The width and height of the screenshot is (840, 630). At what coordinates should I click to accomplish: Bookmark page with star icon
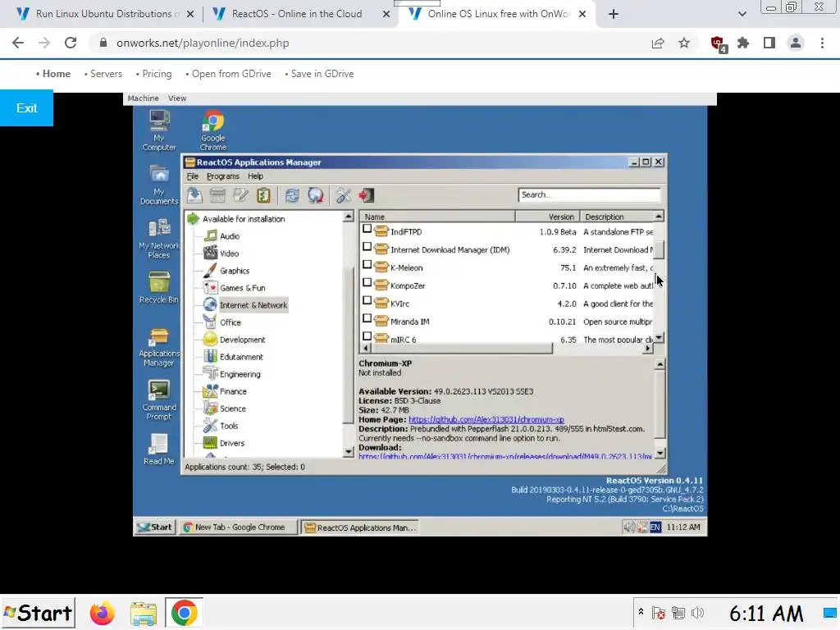click(x=684, y=43)
